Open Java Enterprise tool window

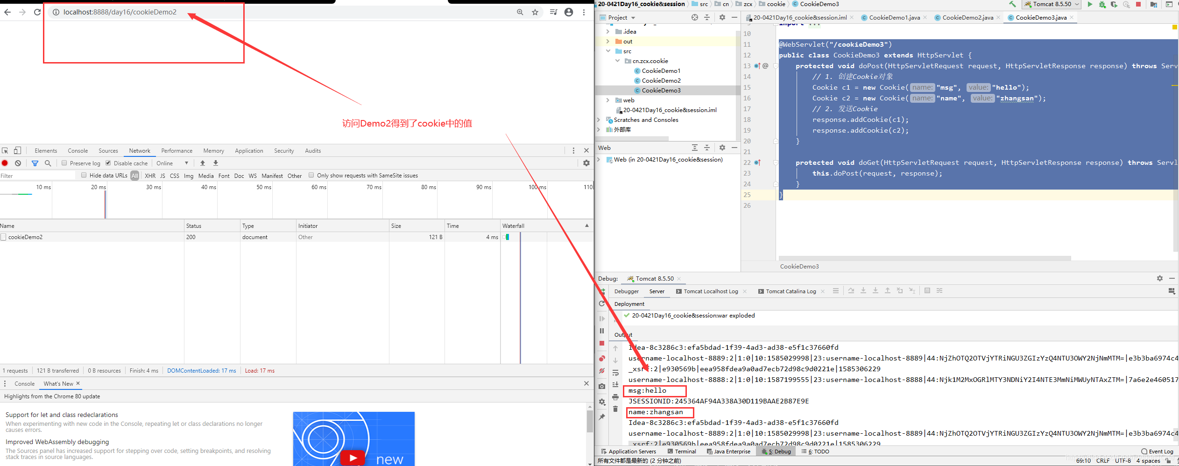728,452
